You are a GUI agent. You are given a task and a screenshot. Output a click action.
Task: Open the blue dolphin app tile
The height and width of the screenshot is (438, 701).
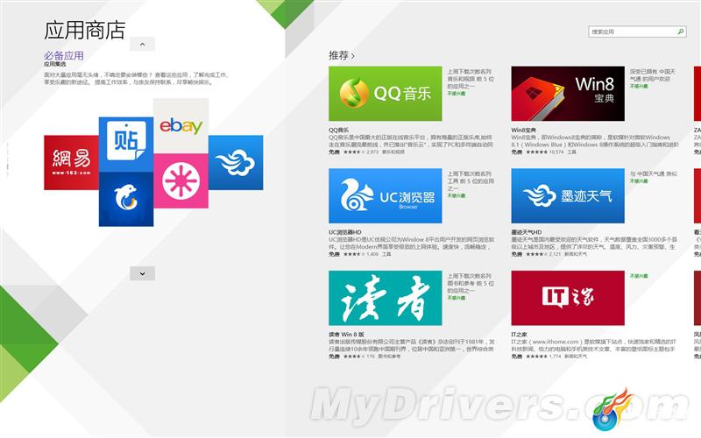[x=126, y=199]
